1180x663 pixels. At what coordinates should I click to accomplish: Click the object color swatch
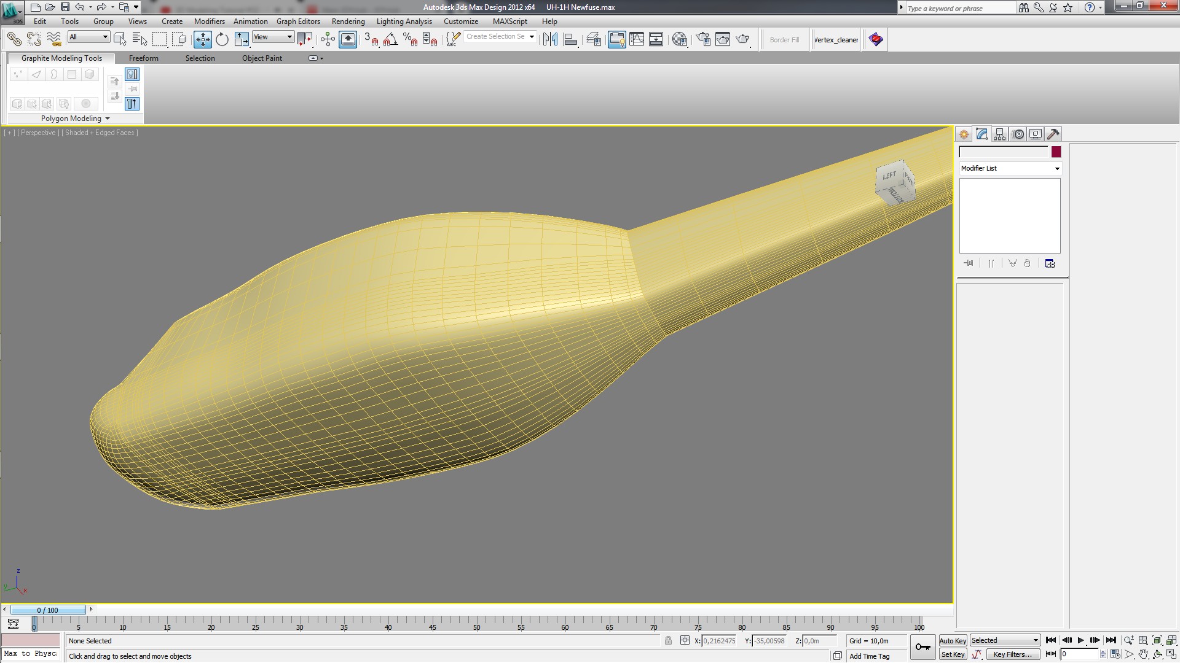[1056, 152]
